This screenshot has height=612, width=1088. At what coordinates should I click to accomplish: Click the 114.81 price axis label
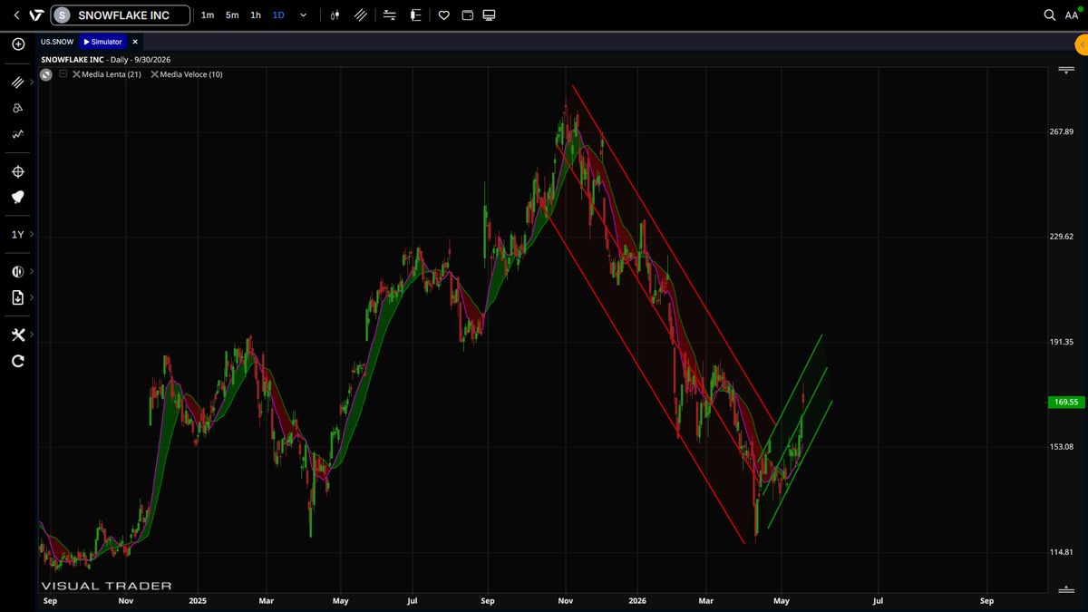coord(1061,552)
